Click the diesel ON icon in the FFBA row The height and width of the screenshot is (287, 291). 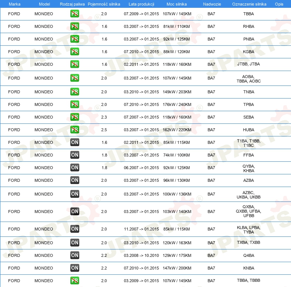75,155
